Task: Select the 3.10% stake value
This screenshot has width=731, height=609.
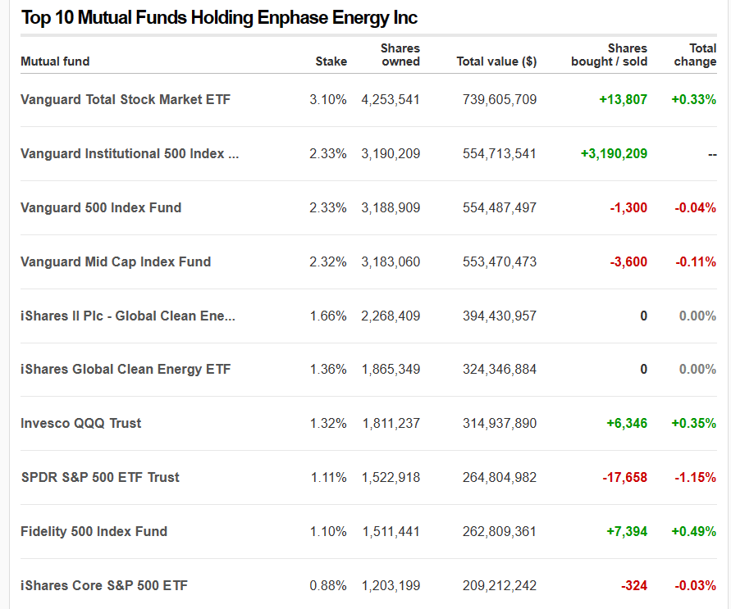Action: 327,100
